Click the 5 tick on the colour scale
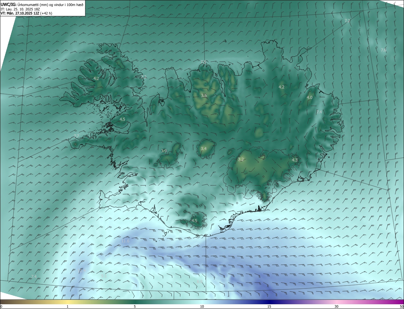This screenshot has height=309, width=404. (x=135, y=306)
